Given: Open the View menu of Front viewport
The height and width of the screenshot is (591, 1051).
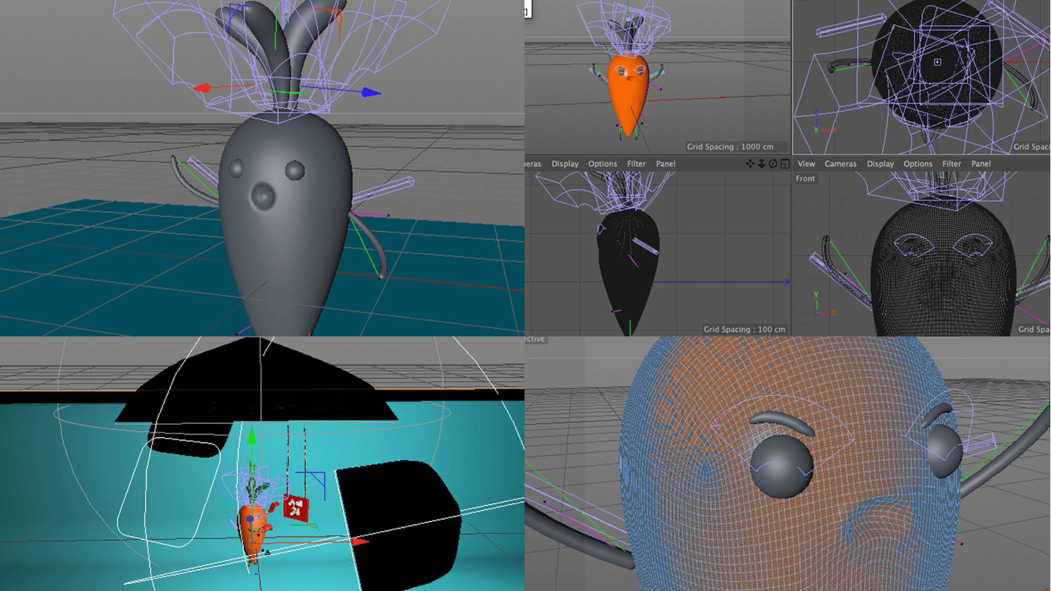Looking at the screenshot, I should pos(806,164).
